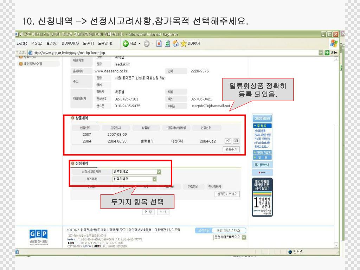Click the 상품내역 section bullet icon
This screenshot has height=270, width=360.
point(72,118)
